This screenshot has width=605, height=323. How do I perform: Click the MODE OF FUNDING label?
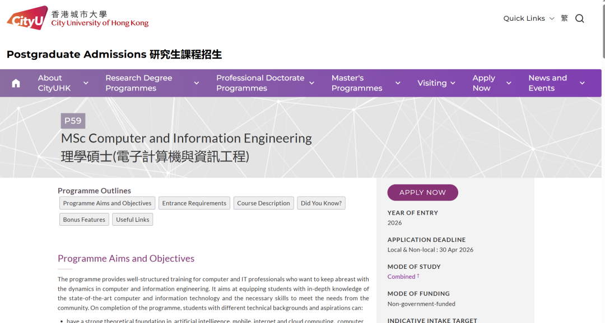418,293
